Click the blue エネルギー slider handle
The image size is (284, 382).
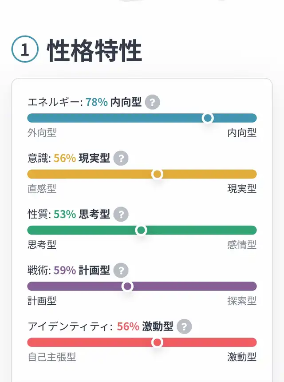pyautogui.click(x=207, y=118)
